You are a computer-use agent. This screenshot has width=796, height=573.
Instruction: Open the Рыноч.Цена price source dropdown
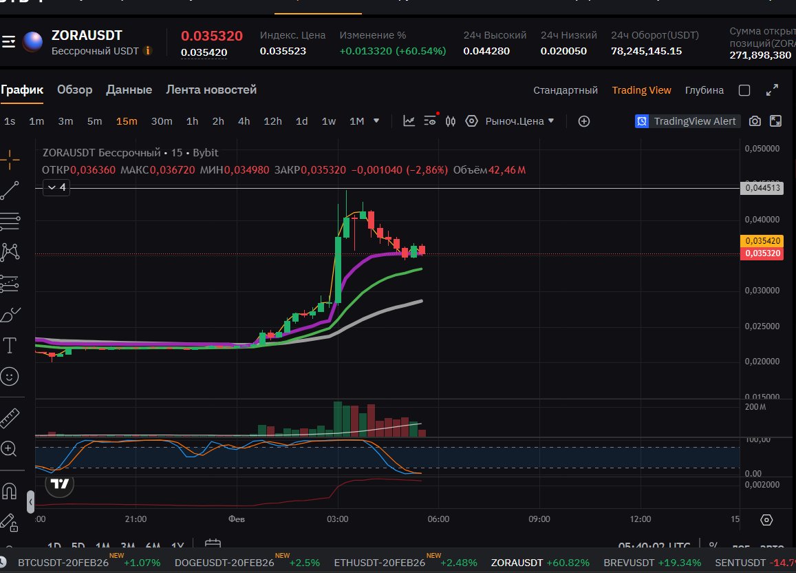coord(519,121)
